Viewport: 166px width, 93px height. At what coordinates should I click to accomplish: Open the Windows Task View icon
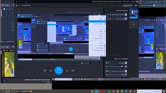[x=135, y=91]
